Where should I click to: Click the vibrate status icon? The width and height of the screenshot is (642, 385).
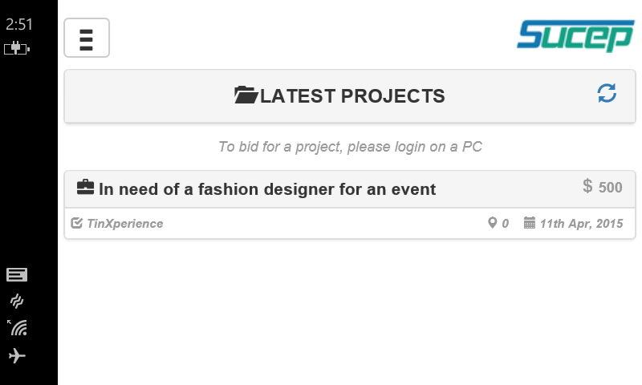coord(17,301)
